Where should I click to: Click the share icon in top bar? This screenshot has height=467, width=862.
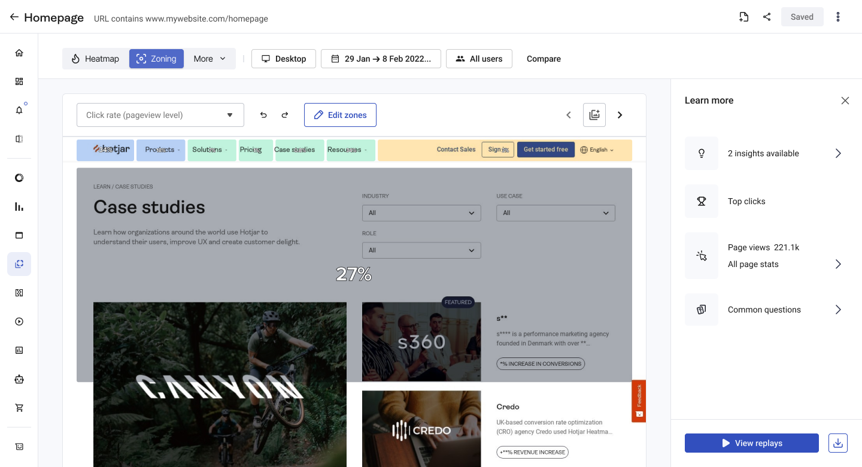pos(767,17)
